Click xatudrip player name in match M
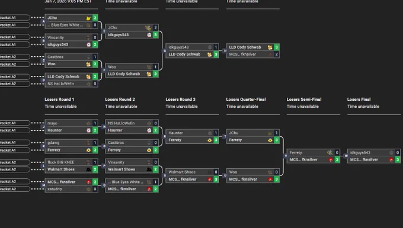The image size is (403, 228). (55, 189)
